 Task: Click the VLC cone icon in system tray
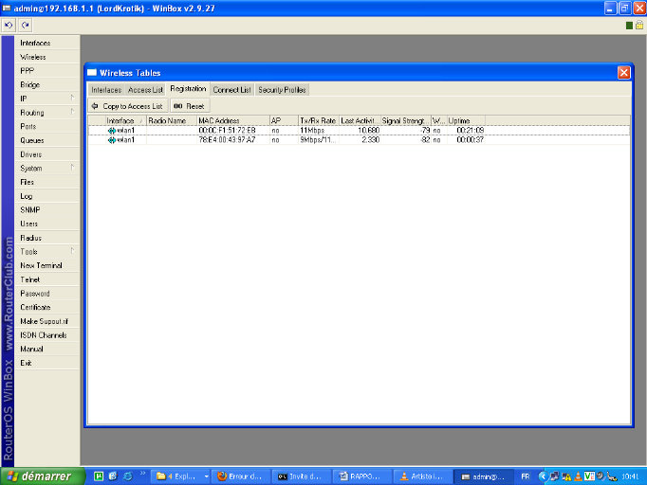[579, 476]
